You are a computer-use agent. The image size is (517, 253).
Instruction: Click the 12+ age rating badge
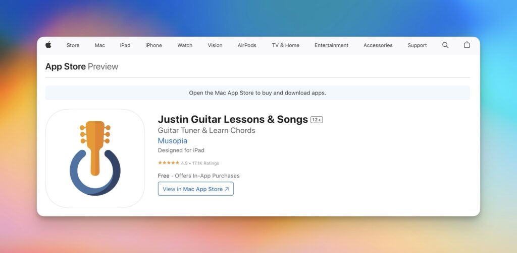tap(317, 120)
